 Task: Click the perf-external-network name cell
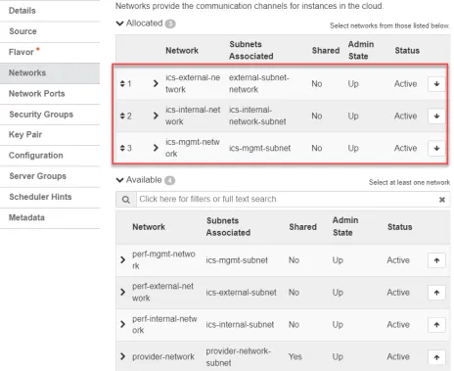tap(162, 292)
